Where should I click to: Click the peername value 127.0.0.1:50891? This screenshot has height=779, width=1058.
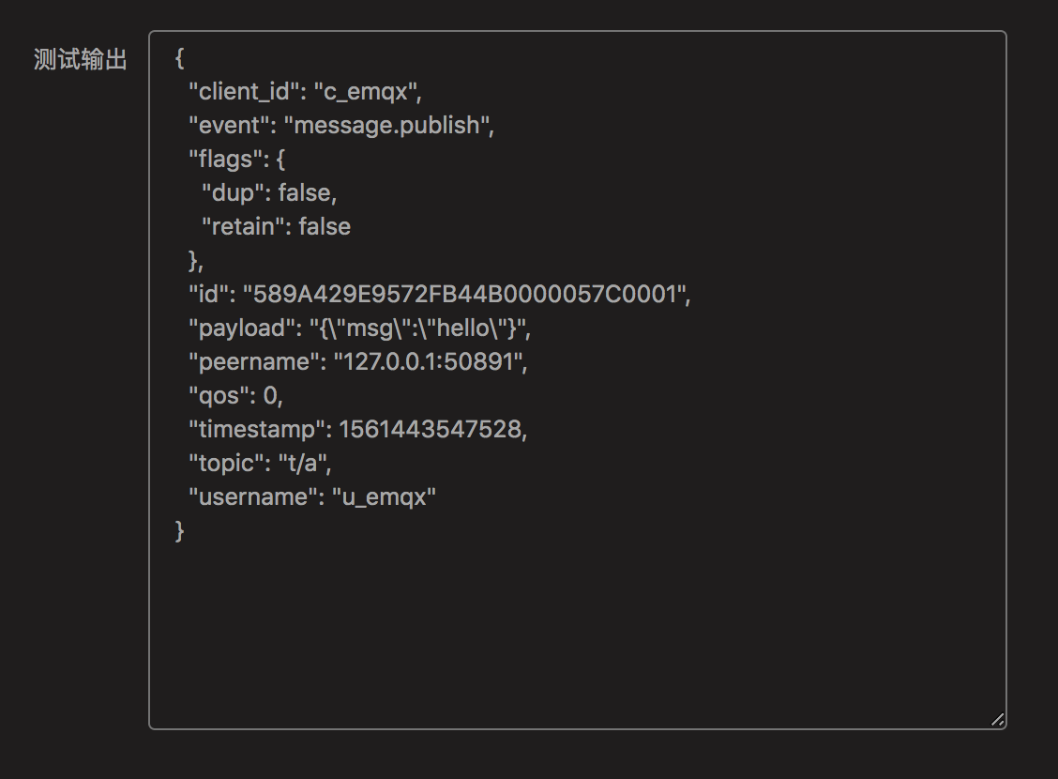point(430,362)
